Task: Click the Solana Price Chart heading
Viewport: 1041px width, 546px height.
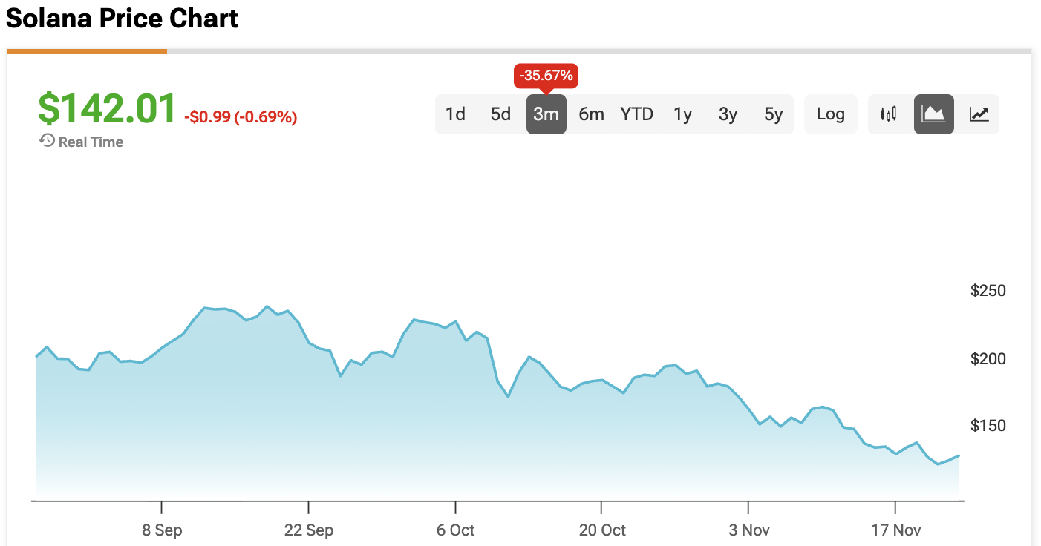Action: click(122, 19)
